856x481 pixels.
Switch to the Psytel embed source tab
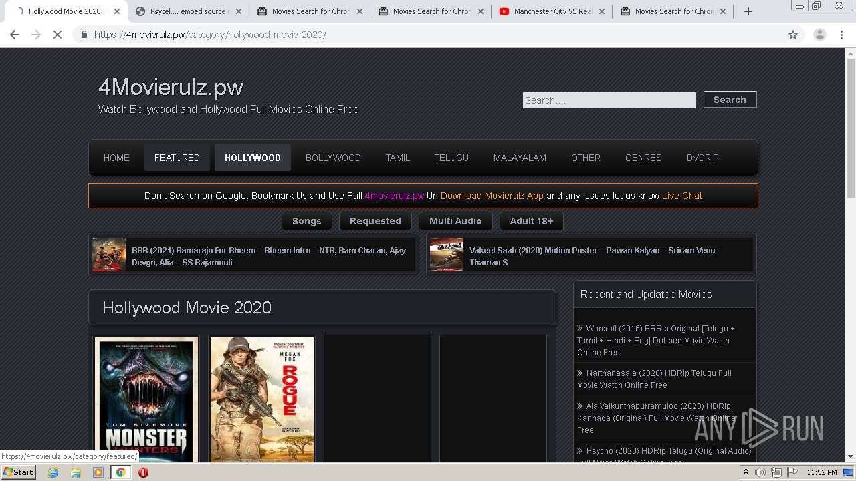coord(188,11)
